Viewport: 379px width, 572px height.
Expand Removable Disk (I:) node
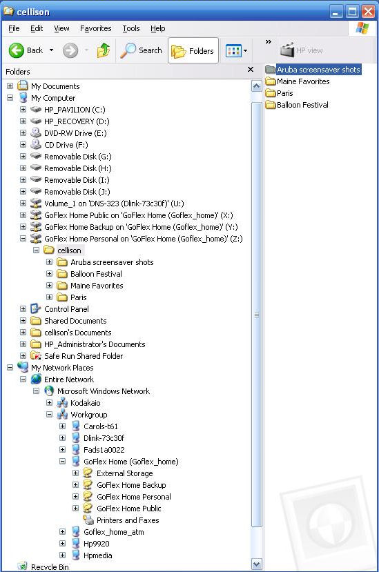(x=23, y=180)
